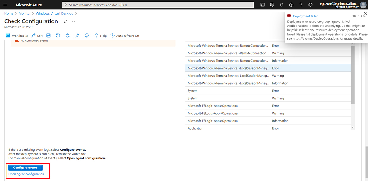Open Cloud Shell from the top bar
The width and height of the screenshot is (368, 181).
262,5
